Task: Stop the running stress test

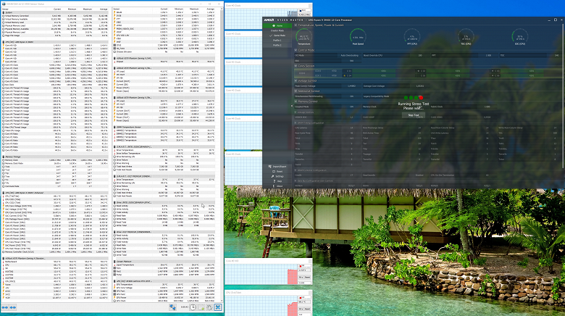Action: (x=414, y=115)
